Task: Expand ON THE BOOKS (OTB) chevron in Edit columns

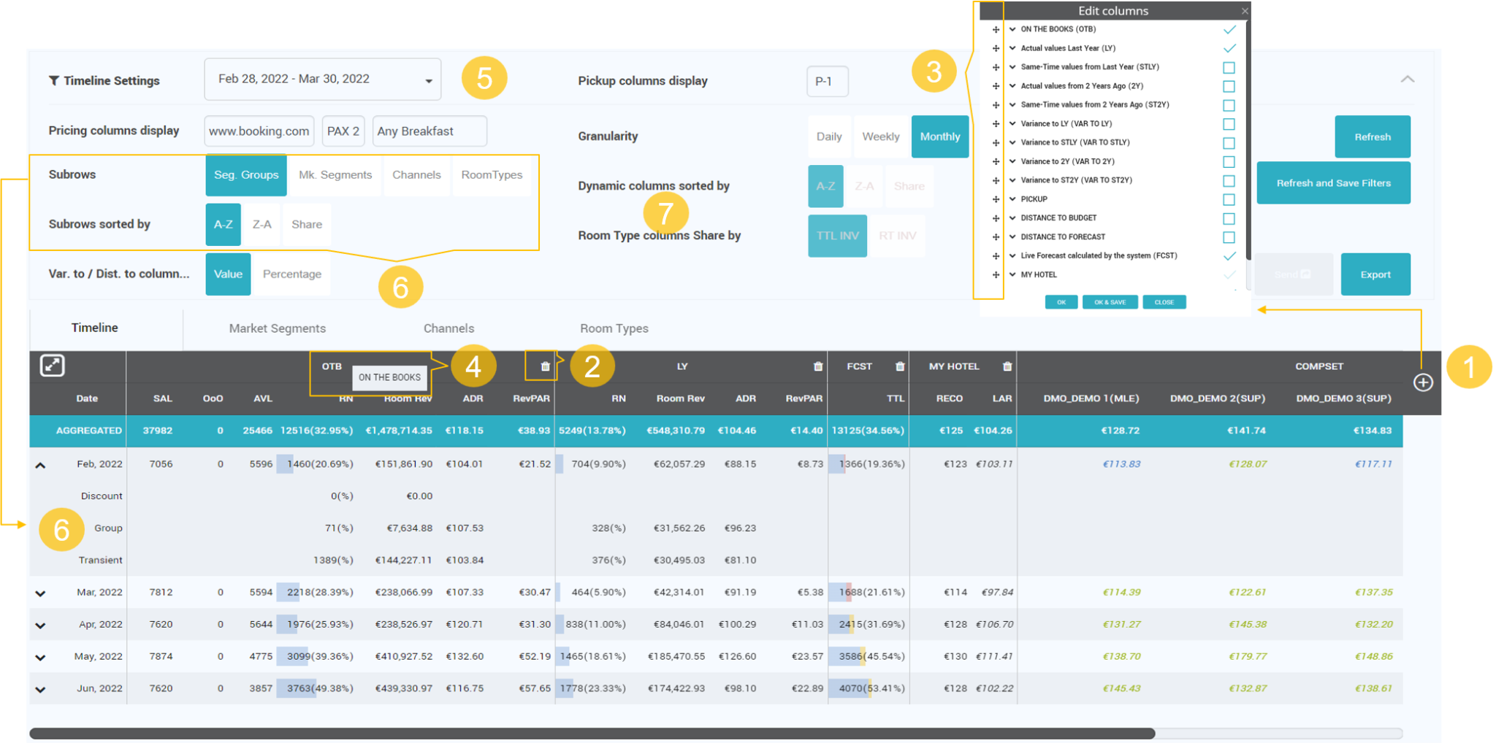Action: pos(1012,29)
